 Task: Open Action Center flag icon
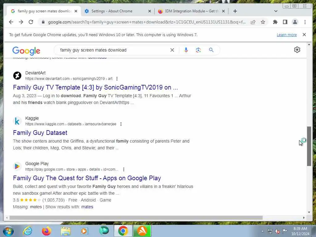pyautogui.click(x=285, y=231)
